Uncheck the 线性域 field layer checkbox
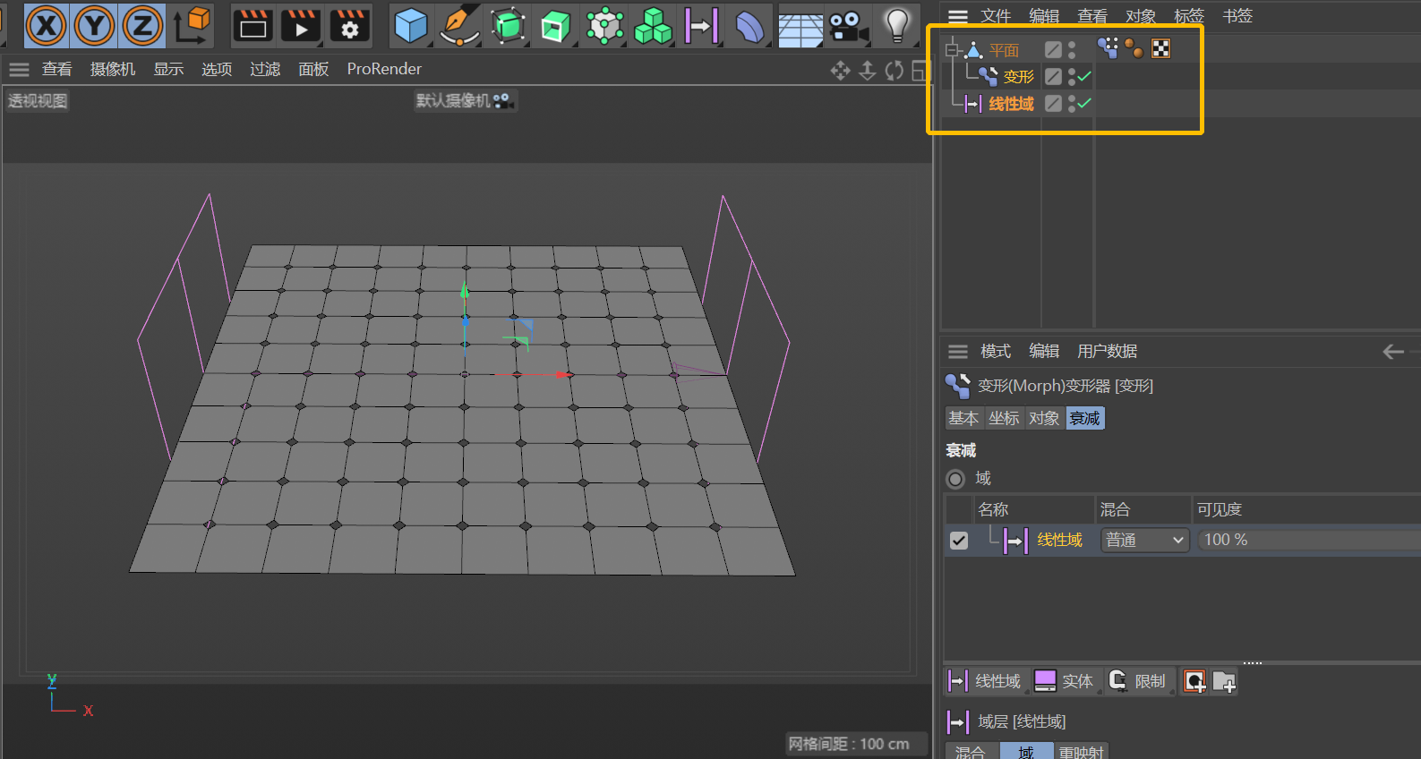 pos(958,541)
